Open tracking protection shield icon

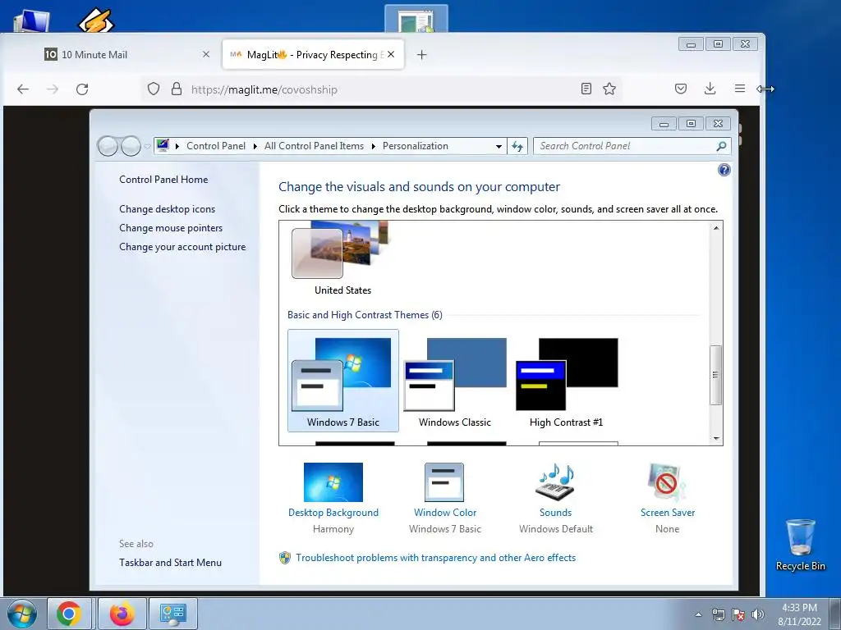(154, 89)
